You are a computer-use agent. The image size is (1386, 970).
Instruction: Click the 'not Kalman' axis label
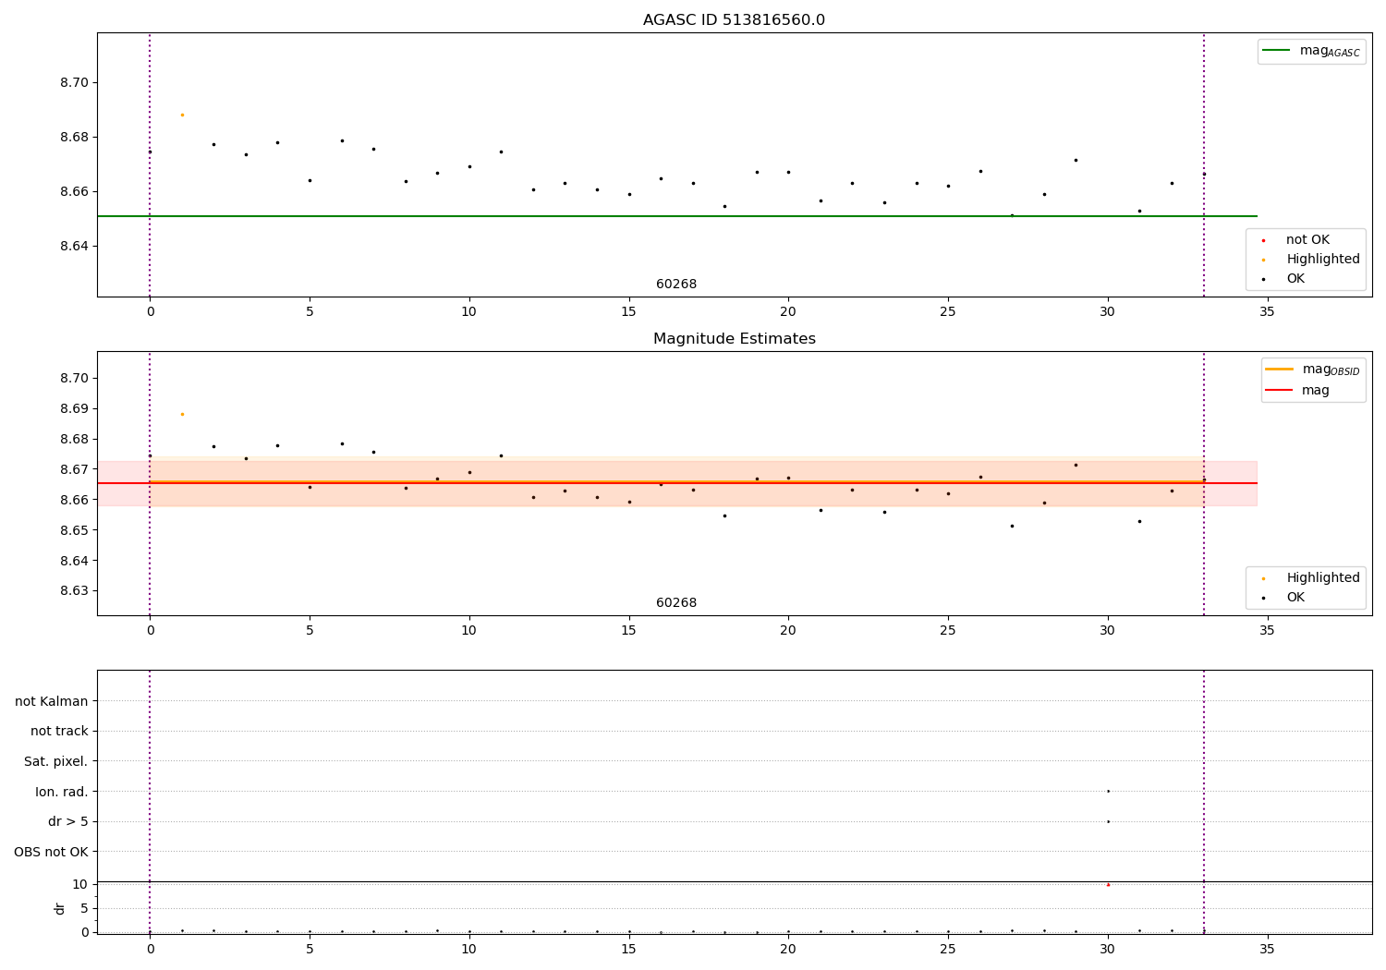pos(52,701)
